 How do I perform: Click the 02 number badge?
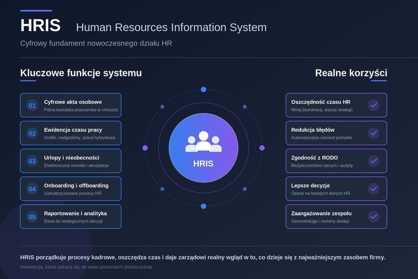coord(32,133)
